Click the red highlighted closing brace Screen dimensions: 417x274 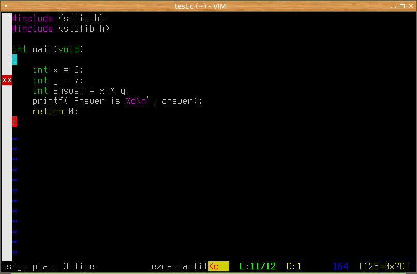click(x=14, y=121)
